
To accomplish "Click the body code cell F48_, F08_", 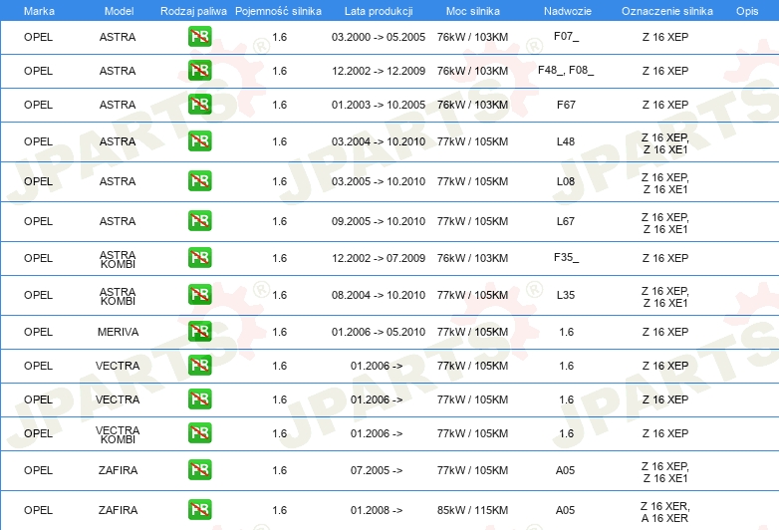I will 566,70.
